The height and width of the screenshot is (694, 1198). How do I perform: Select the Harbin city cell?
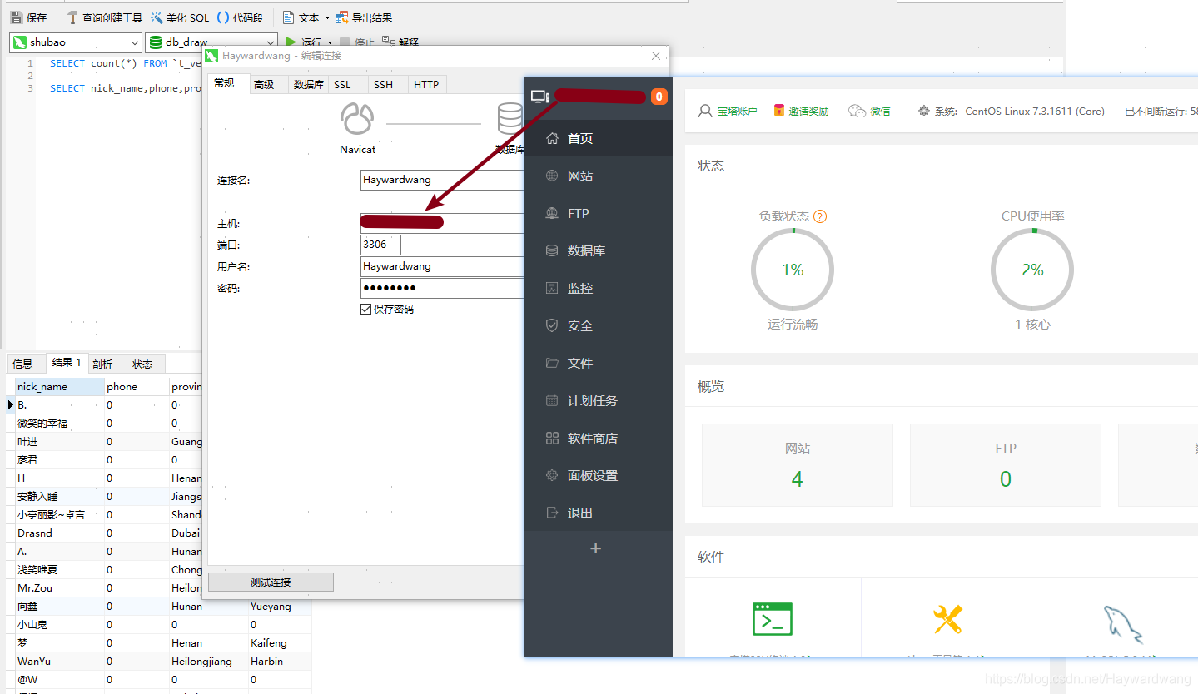pos(280,662)
